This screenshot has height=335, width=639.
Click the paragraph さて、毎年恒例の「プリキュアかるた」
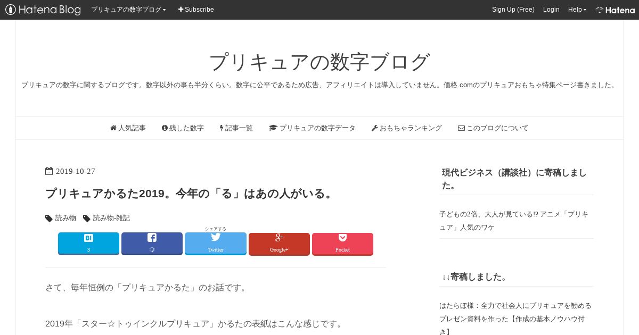(148, 288)
